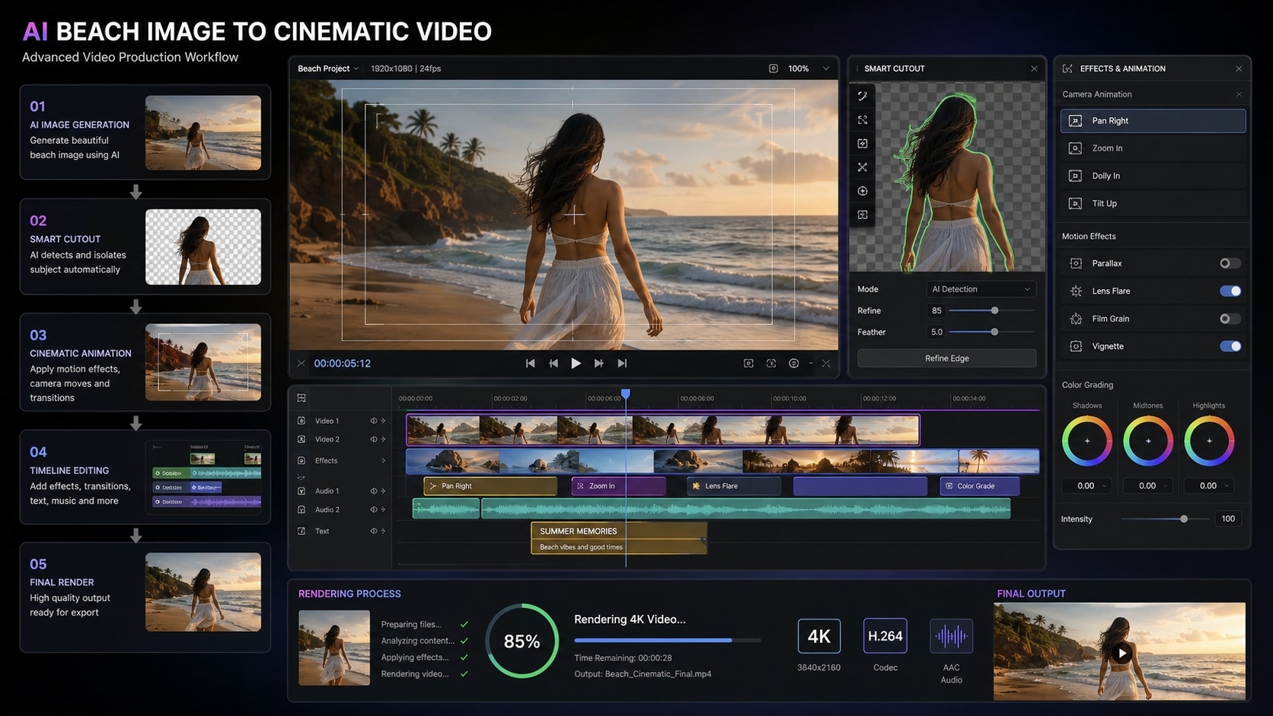The width and height of the screenshot is (1273, 716).
Task: Click the bottom Smart Cutout toolbar icon
Action: tap(863, 215)
